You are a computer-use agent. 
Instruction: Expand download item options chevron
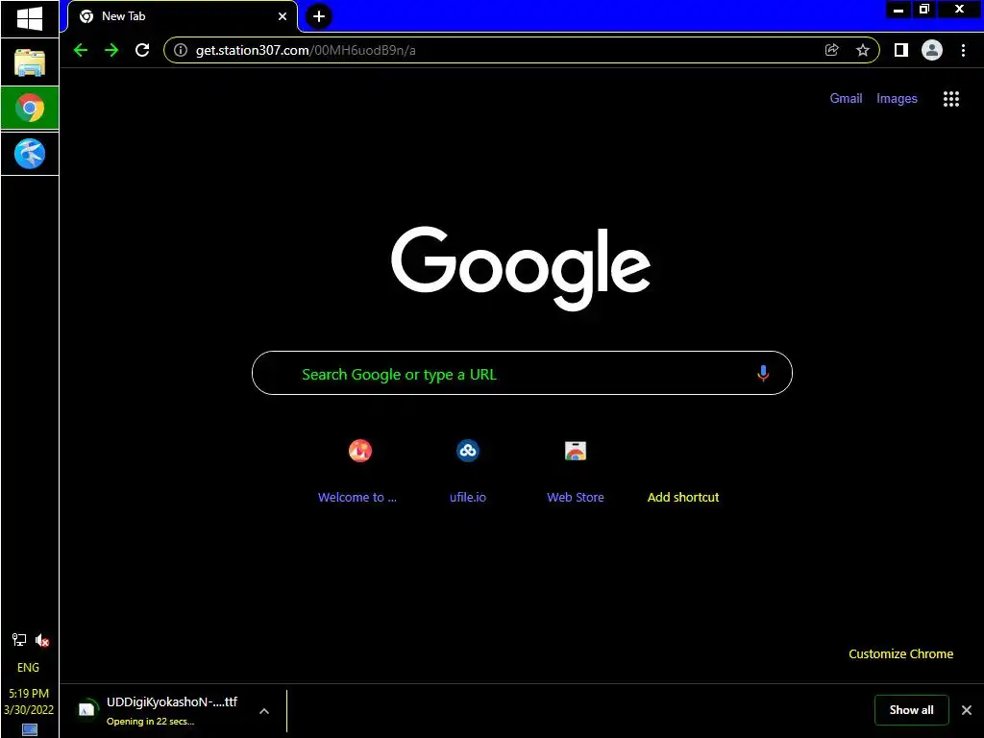point(264,711)
